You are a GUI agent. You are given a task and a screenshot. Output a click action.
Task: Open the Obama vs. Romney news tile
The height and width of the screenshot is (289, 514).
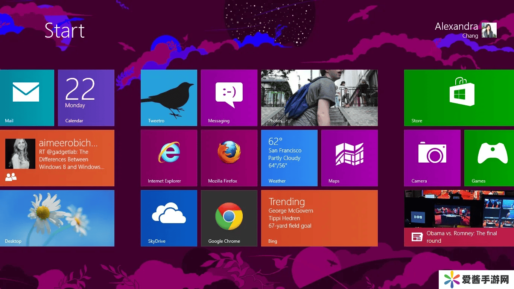tap(459, 218)
